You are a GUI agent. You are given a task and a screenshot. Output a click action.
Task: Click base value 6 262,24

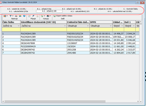click(118, 50)
